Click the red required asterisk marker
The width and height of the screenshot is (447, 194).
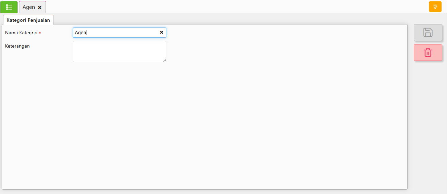pos(40,33)
